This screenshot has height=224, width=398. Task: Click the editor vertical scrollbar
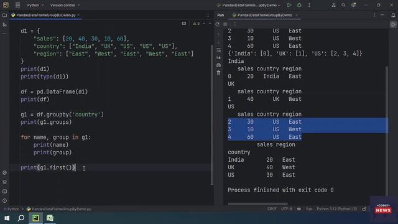[x=212, y=114]
